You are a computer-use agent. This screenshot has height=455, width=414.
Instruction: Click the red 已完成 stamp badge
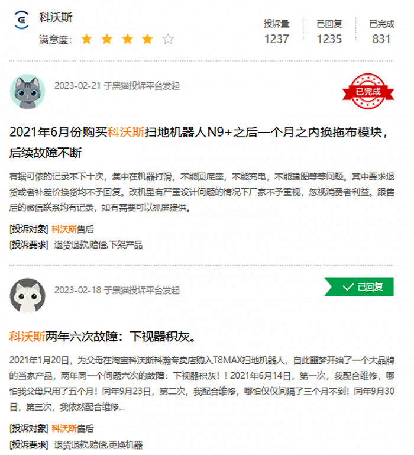coord(368,91)
